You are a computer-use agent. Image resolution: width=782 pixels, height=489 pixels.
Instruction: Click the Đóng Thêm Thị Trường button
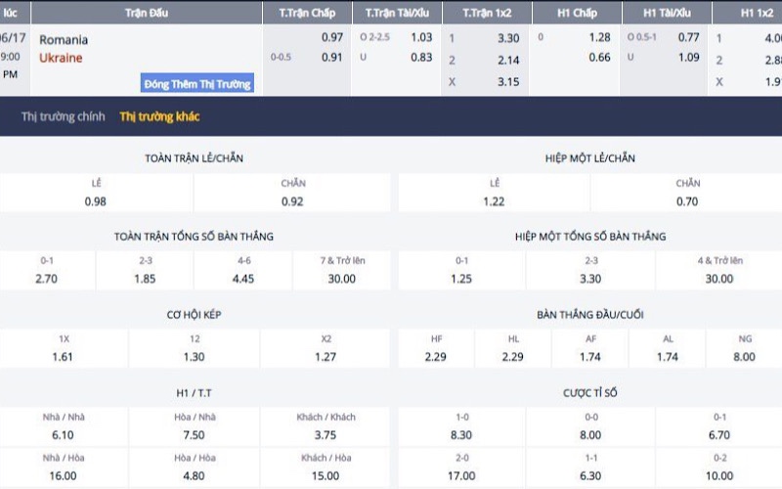[x=197, y=84]
